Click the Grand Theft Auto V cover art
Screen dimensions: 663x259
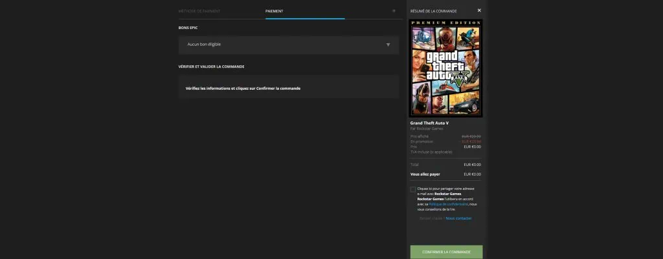446,68
